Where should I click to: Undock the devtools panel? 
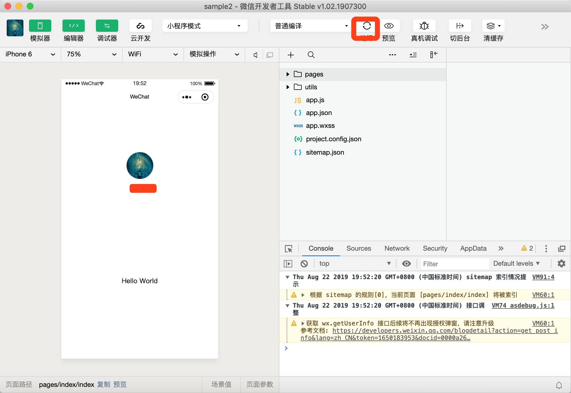click(562, 248)
